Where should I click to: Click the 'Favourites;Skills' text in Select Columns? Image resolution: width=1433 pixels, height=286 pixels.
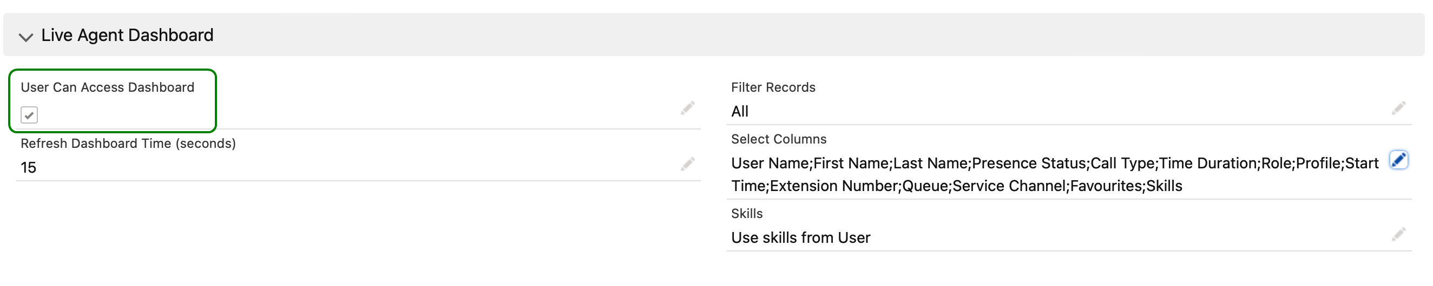coord(1126,186)
